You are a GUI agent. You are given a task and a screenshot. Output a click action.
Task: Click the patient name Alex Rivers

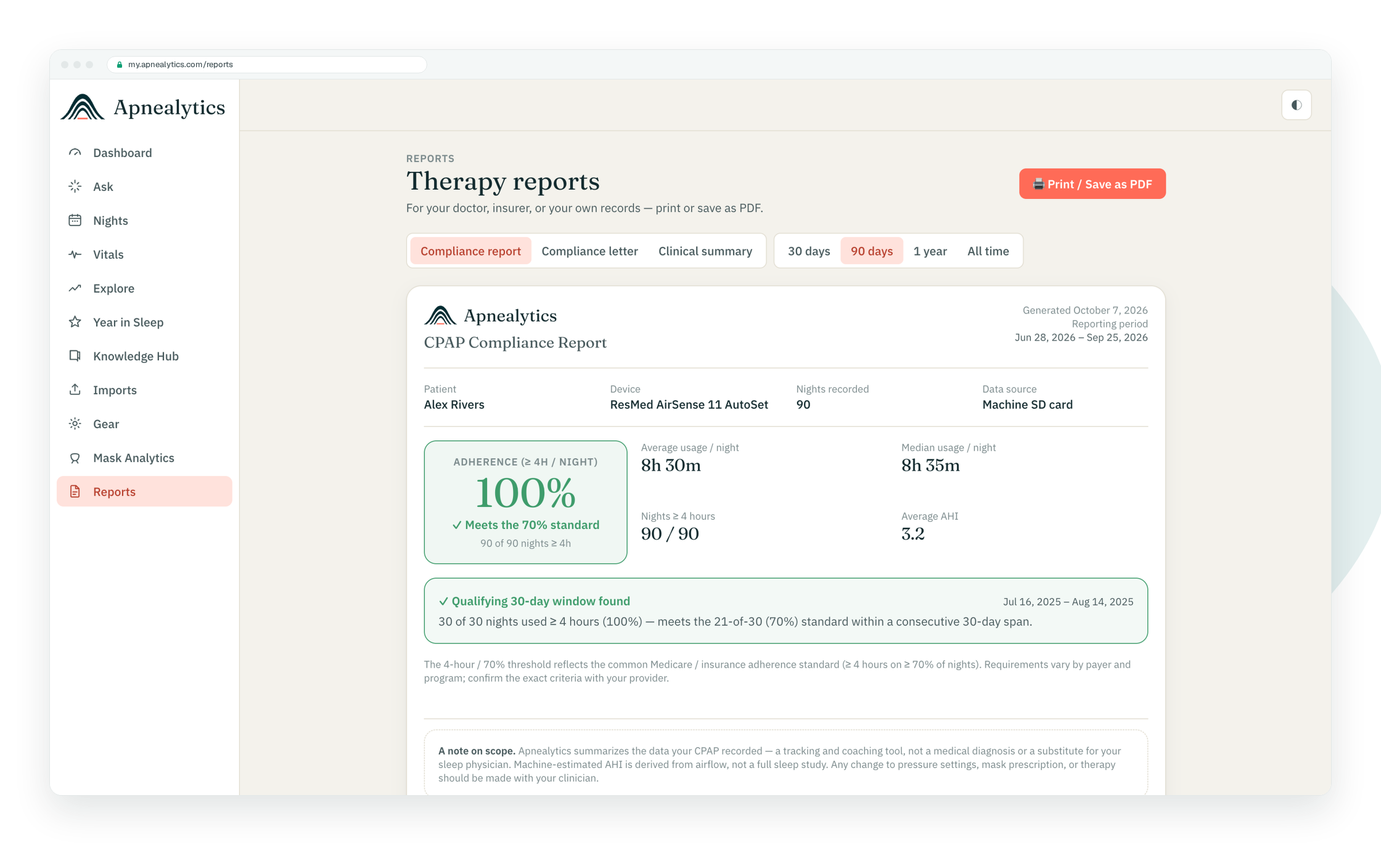[454, 405]
